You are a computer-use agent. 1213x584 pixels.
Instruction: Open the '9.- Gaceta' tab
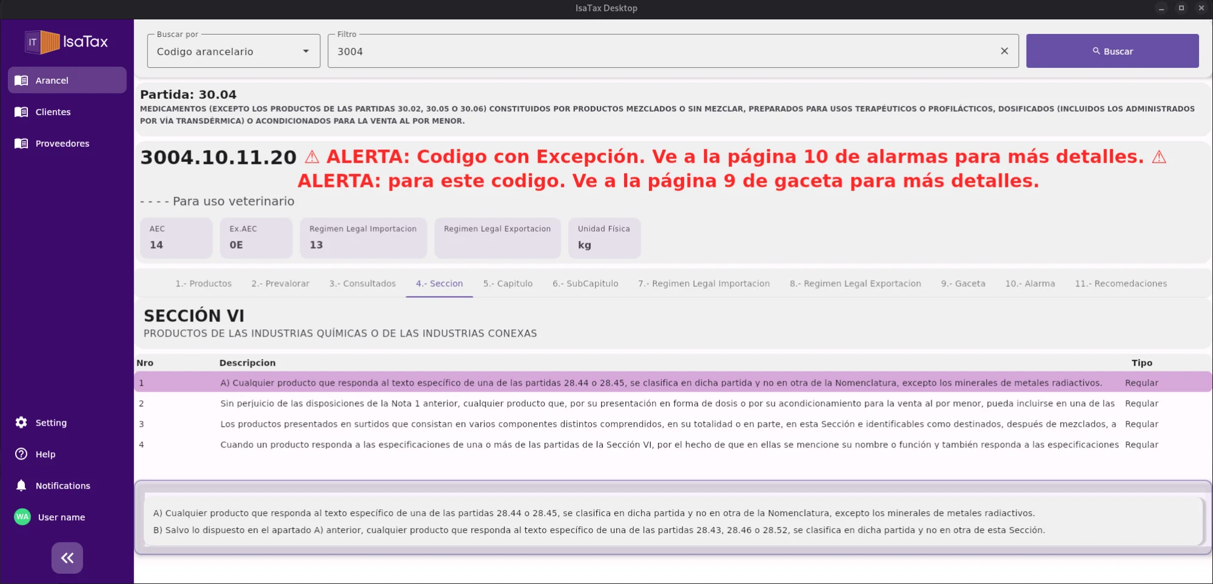pos(963,283)
